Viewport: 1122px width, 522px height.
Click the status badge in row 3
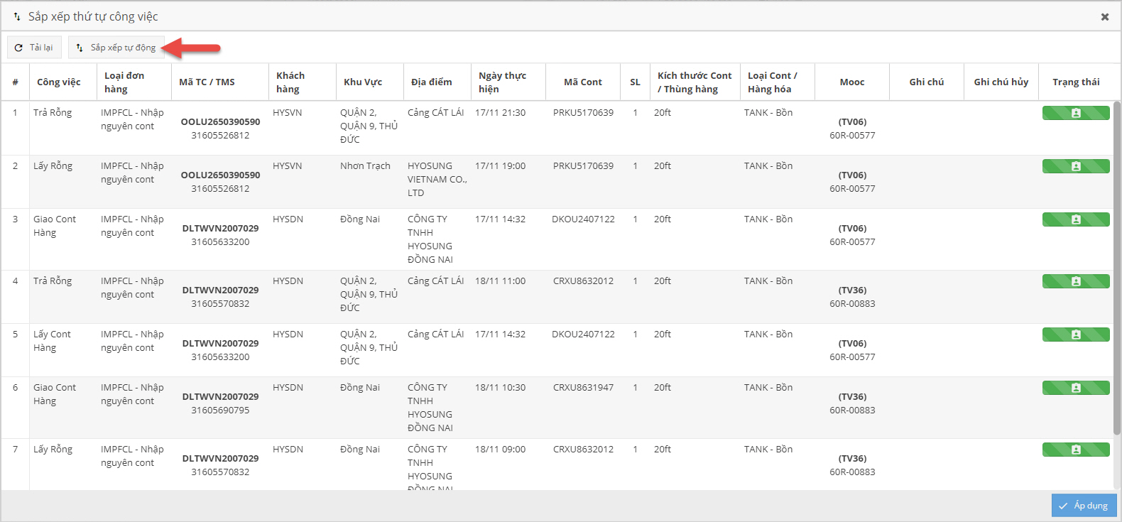(1075, 219)
